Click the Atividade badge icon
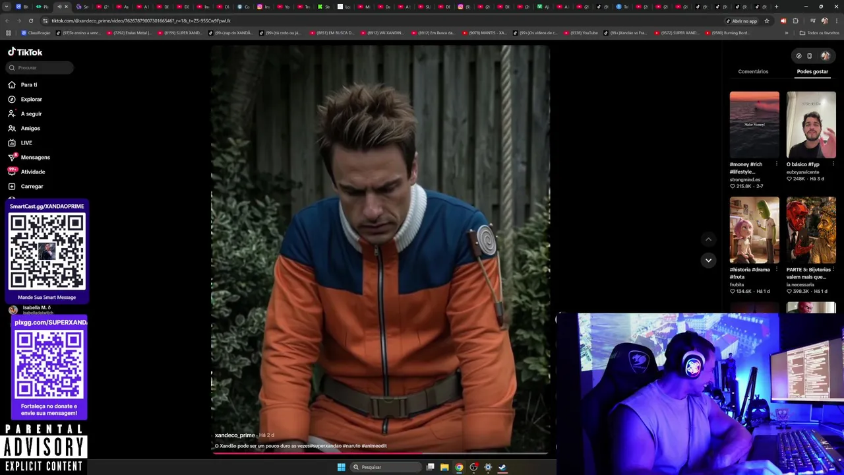This screenshot has width=844, height=475. (12, 172)
